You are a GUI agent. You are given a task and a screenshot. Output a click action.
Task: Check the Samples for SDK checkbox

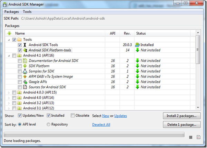tap(20, 71)
